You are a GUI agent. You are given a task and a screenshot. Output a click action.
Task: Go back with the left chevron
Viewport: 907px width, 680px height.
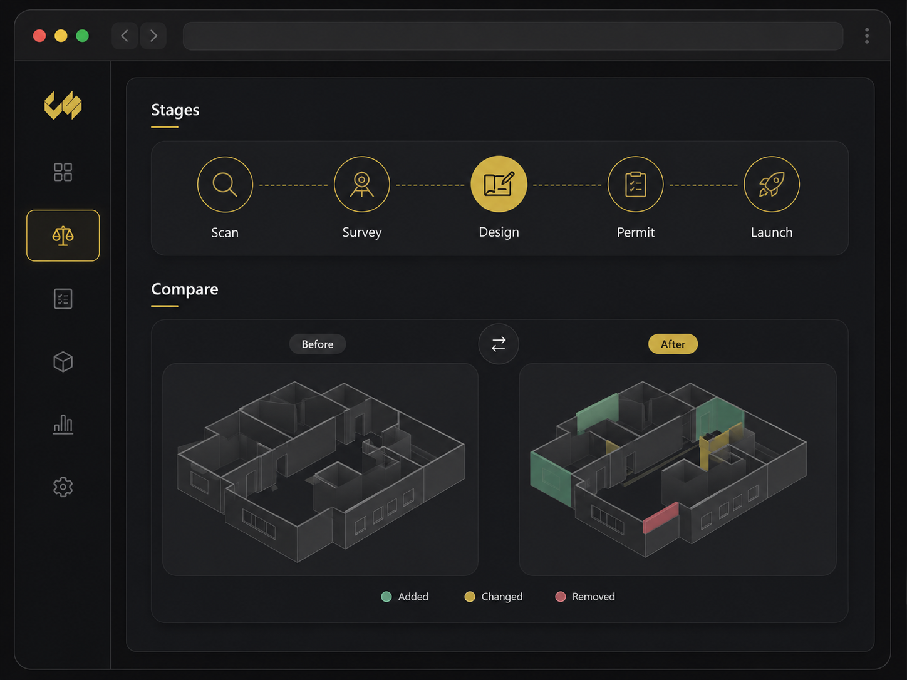(x=125, y=36)
